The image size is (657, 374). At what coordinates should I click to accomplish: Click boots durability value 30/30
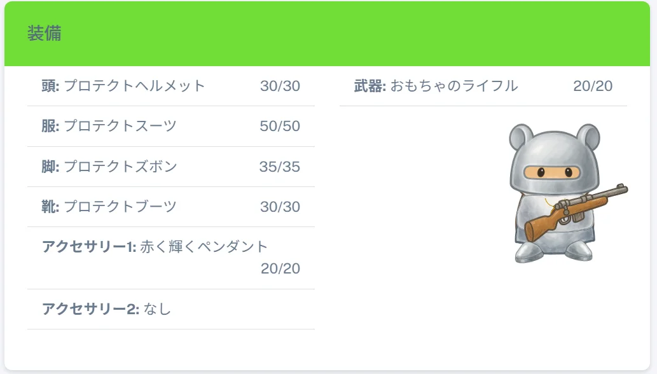click(280, 207)
